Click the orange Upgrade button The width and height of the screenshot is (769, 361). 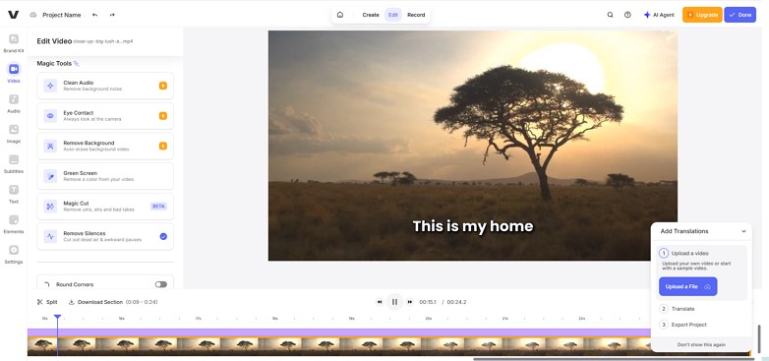click(x=702, y=15)
